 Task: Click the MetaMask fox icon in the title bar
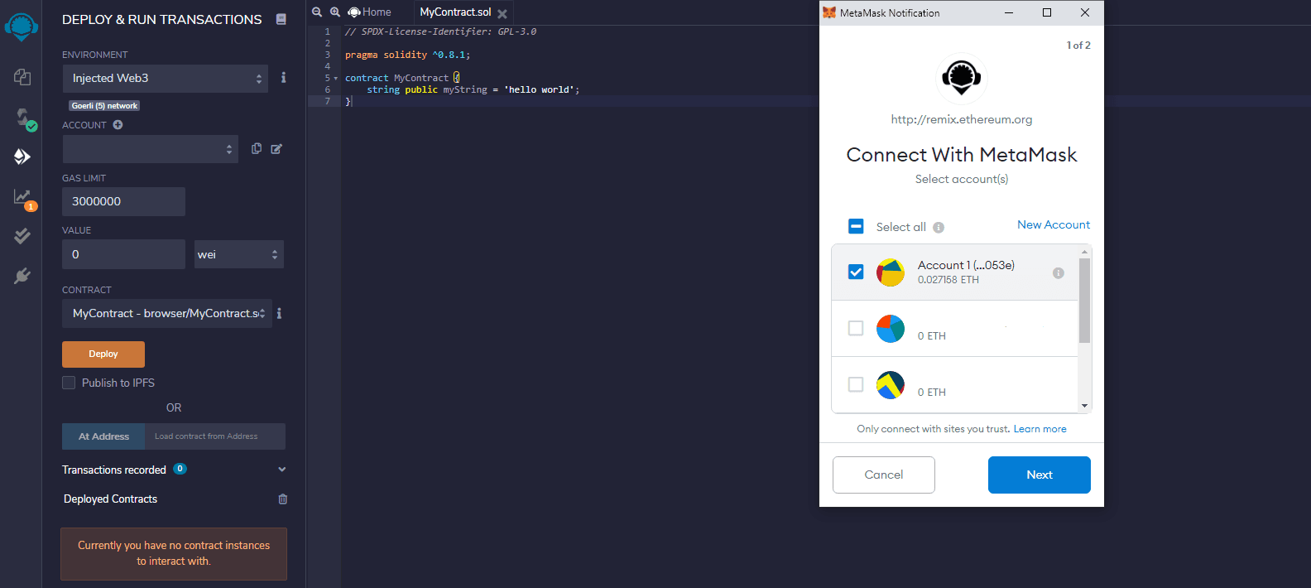(829, 12)
